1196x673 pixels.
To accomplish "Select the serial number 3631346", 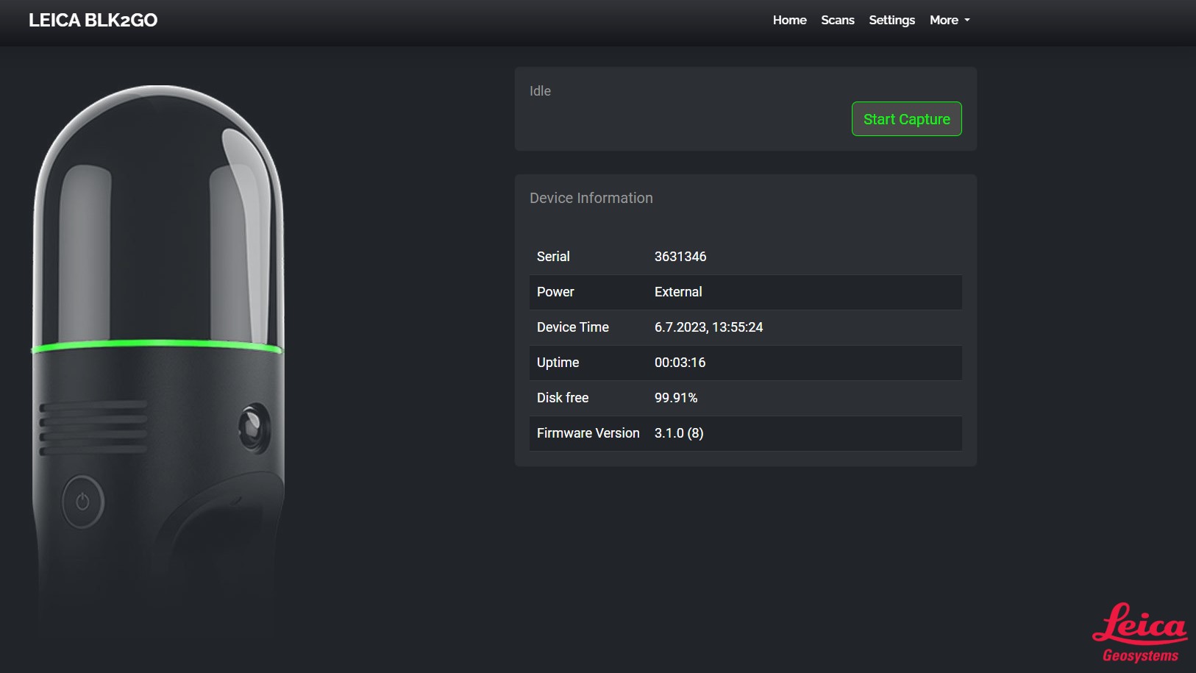I will [680, 257].
